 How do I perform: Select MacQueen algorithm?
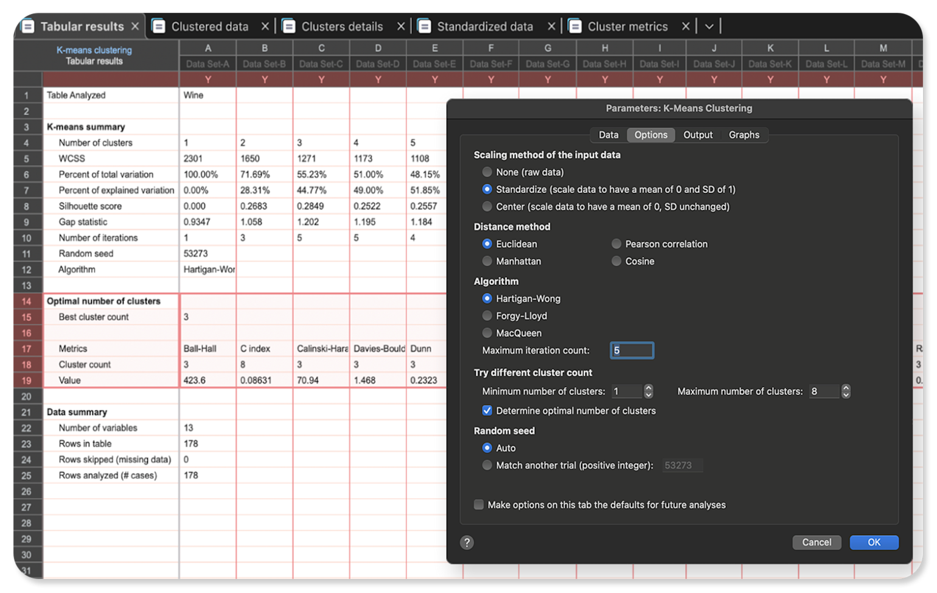coord(487,333)
